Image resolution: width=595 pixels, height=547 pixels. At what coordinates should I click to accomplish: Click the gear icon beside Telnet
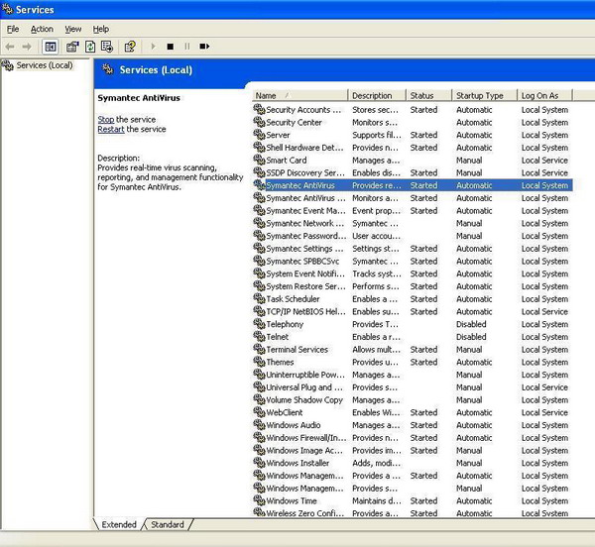click(259, 337)
